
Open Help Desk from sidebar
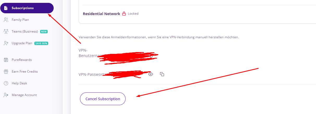tap(19, 83)
